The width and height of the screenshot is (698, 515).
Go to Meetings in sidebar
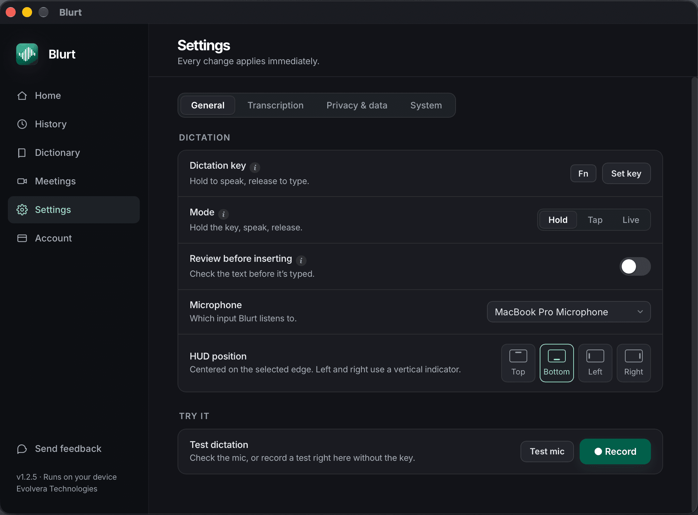coord(74,181)
